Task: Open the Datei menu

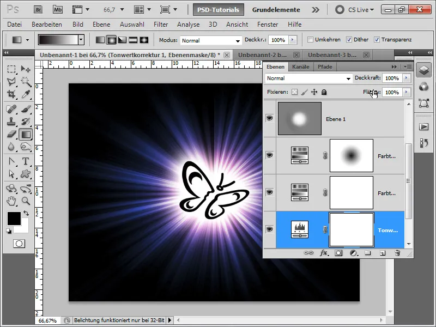Action: click(15, 25)
